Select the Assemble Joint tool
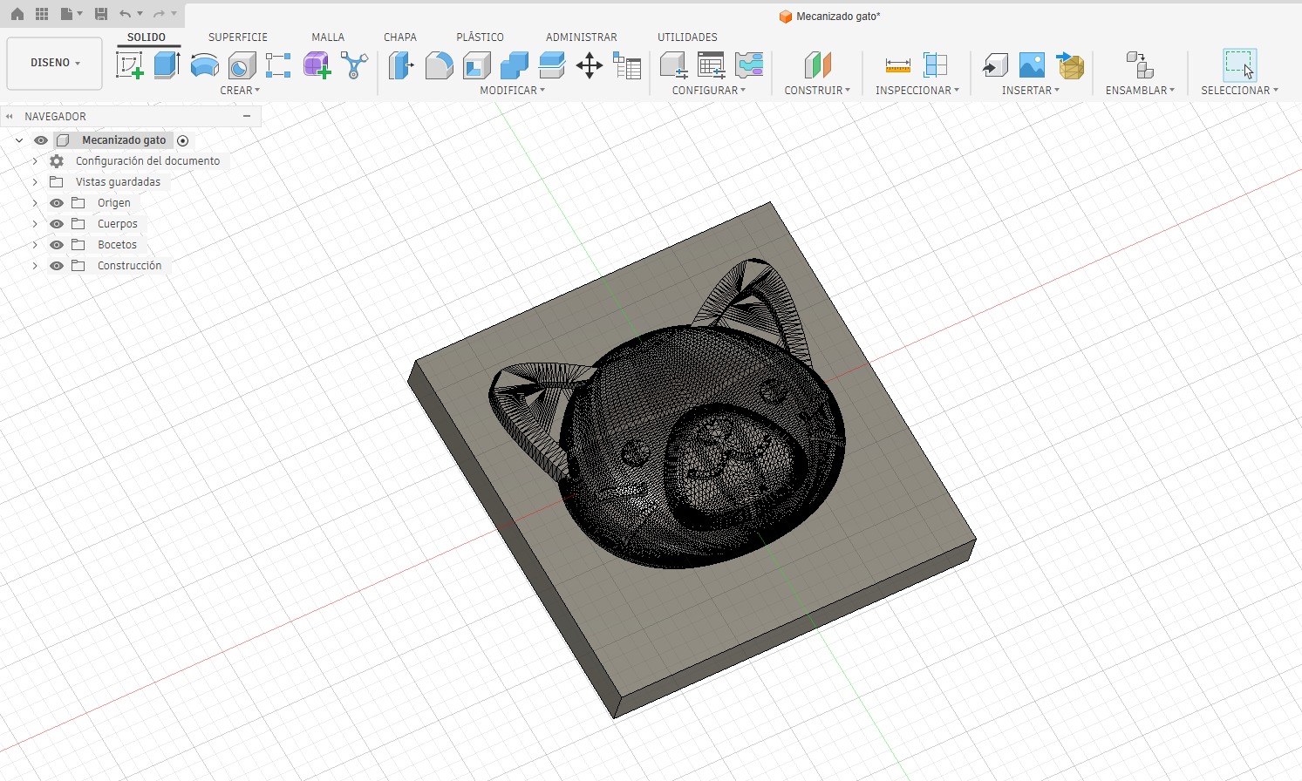This screenshot has width=1302, height=781. click(1140, 65)
